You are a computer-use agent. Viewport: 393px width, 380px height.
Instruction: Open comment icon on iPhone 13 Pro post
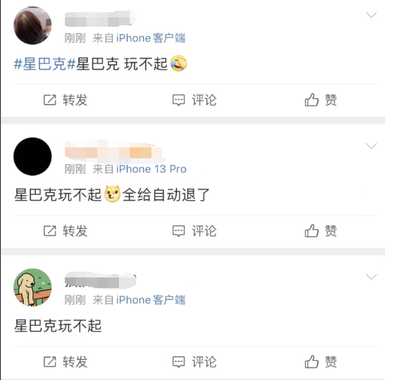click(x=178, y=230)
